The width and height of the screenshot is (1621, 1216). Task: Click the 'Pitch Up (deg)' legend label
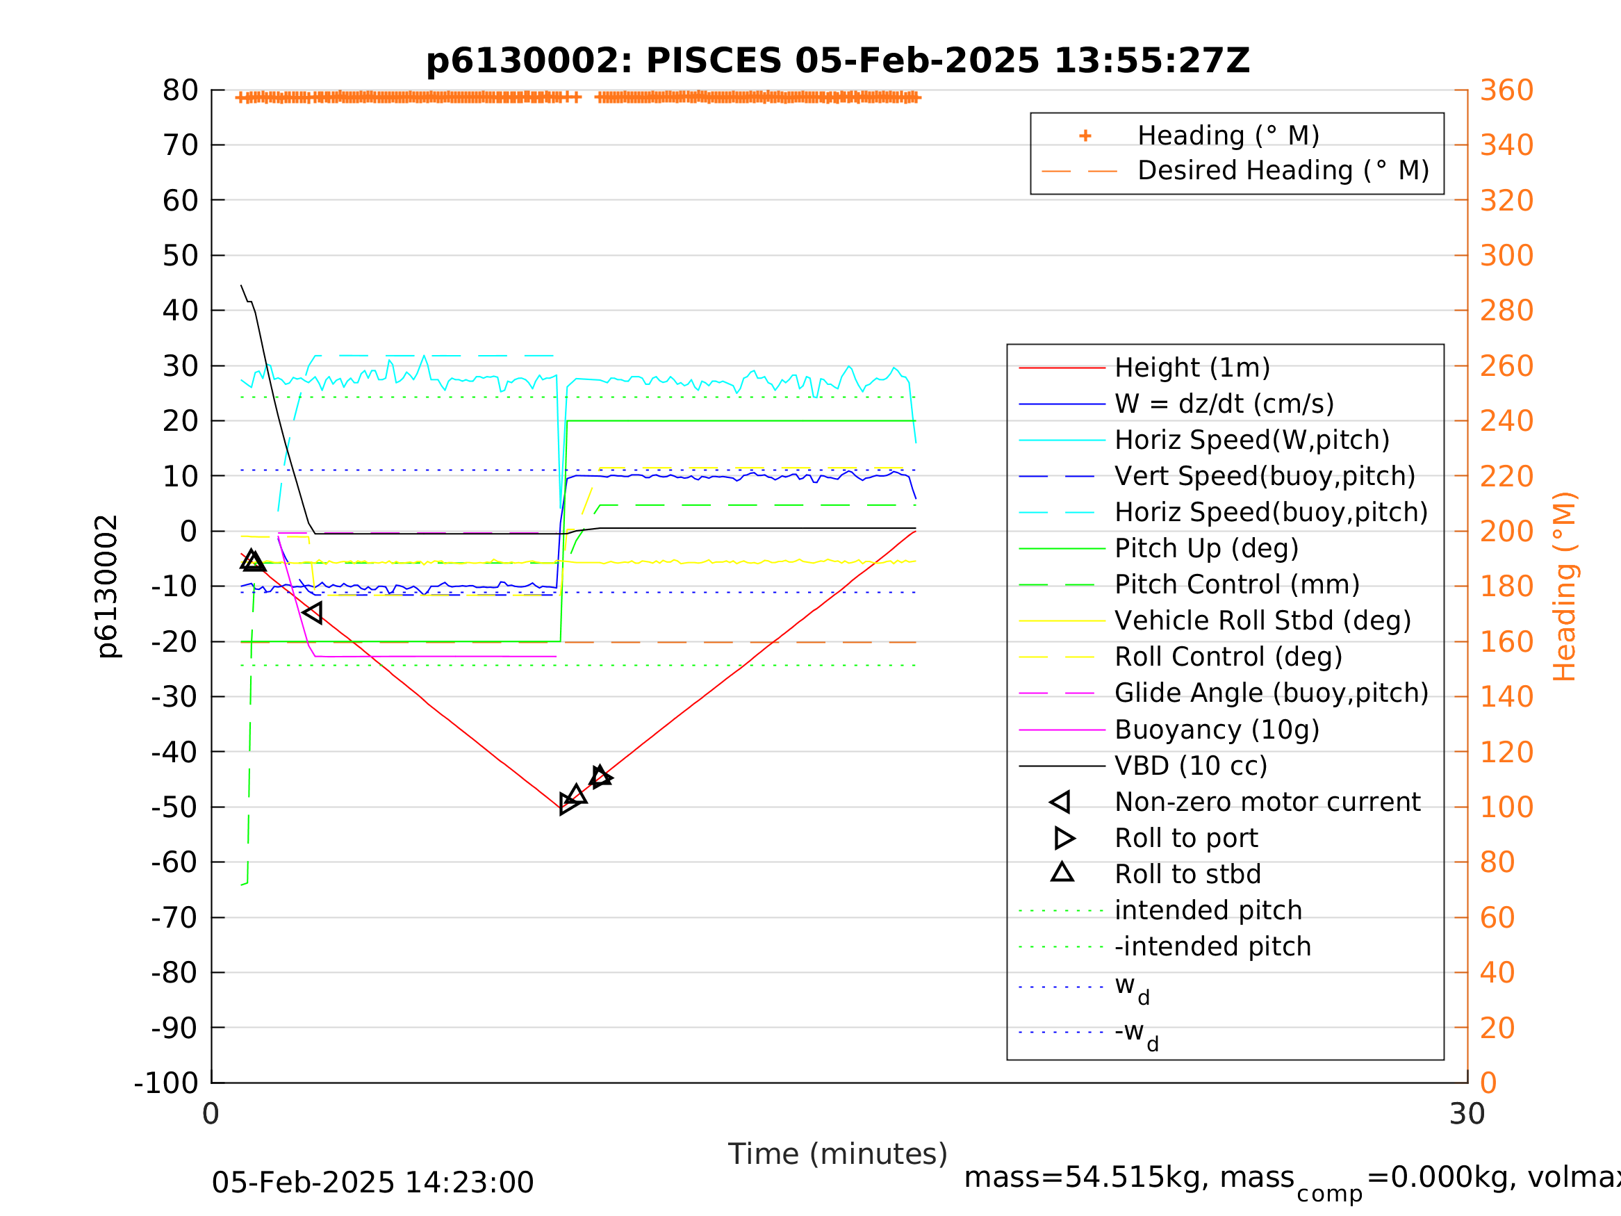tap(1207, 548)
